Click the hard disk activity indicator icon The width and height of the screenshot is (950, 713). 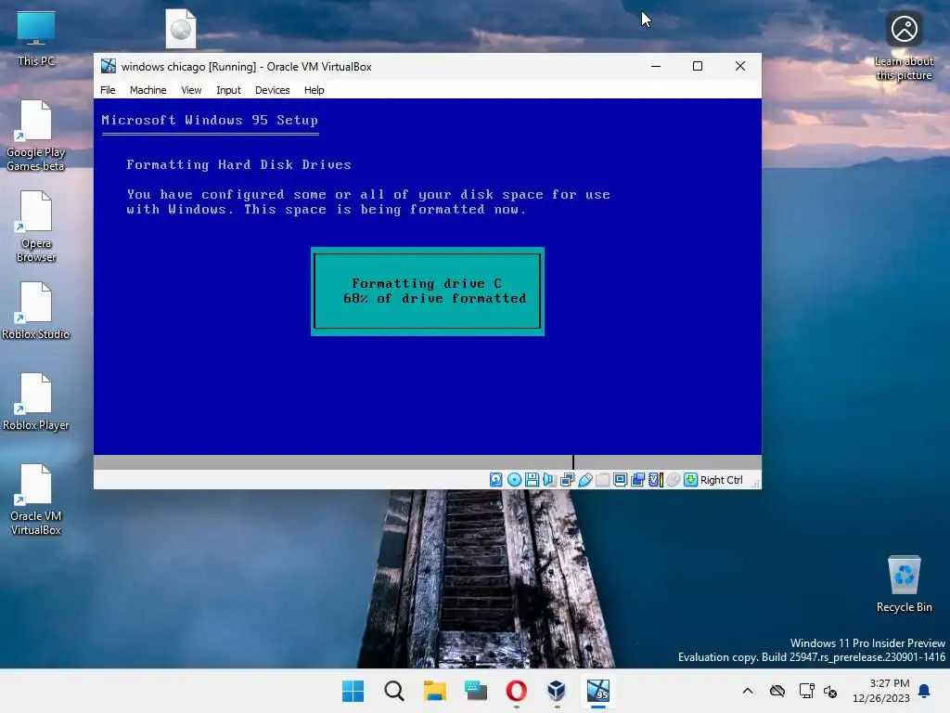tap(496, 480)
